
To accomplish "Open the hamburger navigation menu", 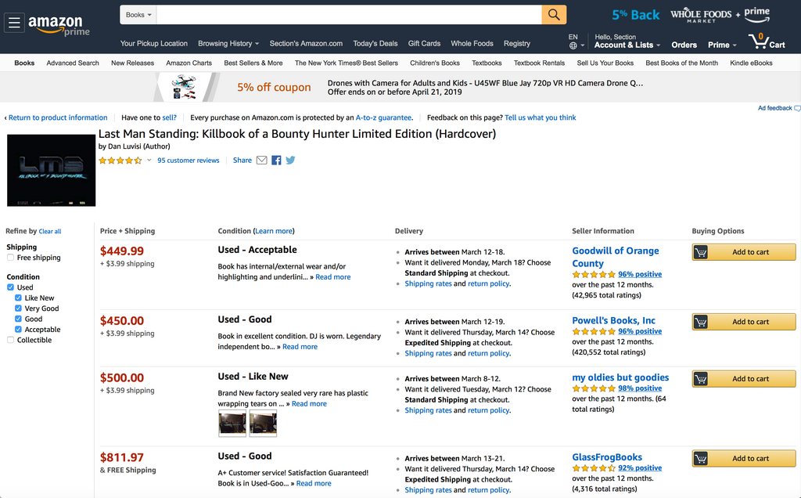I will click(14, 23).
